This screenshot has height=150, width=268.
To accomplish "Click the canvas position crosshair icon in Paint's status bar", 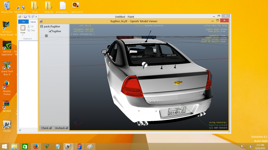I will pos(20,130).
